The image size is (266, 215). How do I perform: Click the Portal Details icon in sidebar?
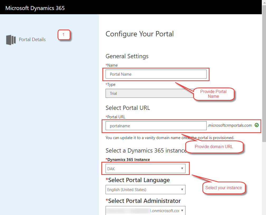(11, 40)
